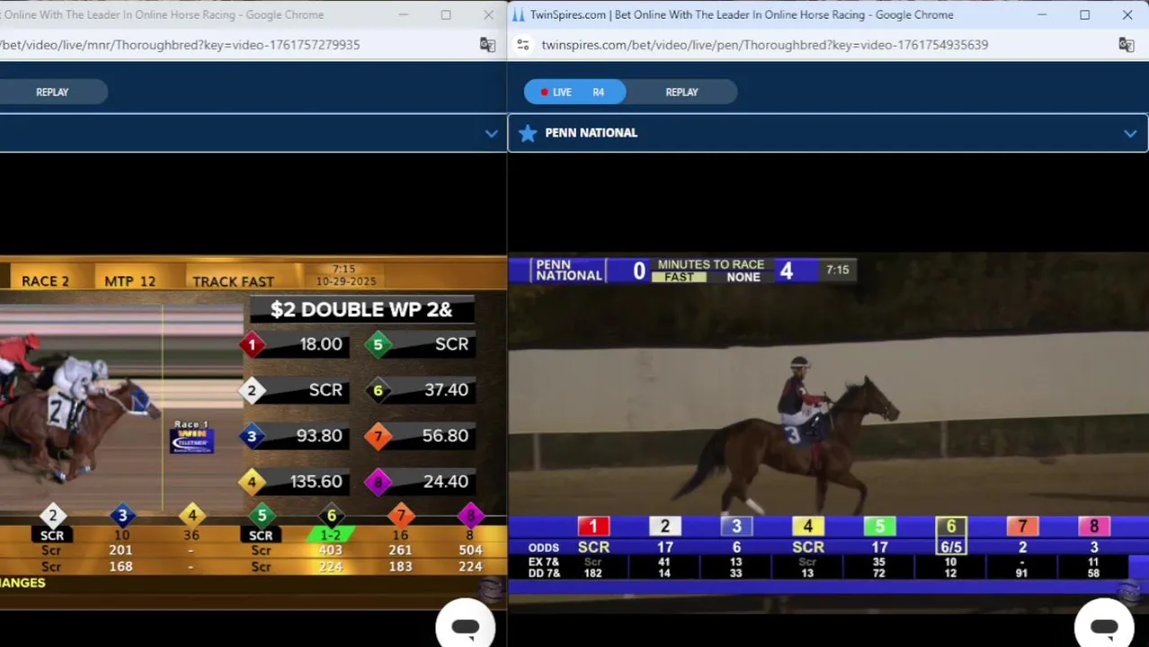
Task: Click the 37.40 double payout value
Action: point(446,390)
